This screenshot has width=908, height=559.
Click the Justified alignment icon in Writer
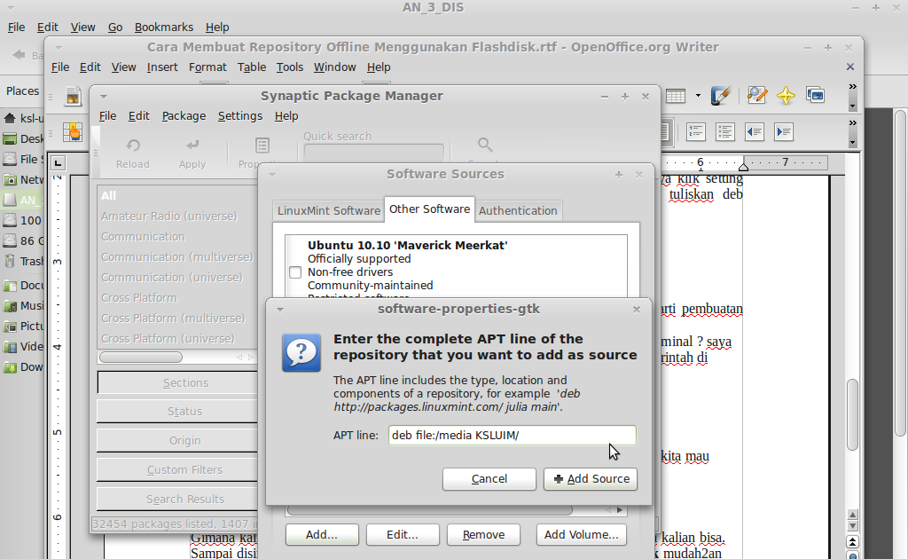pos(666,132)
